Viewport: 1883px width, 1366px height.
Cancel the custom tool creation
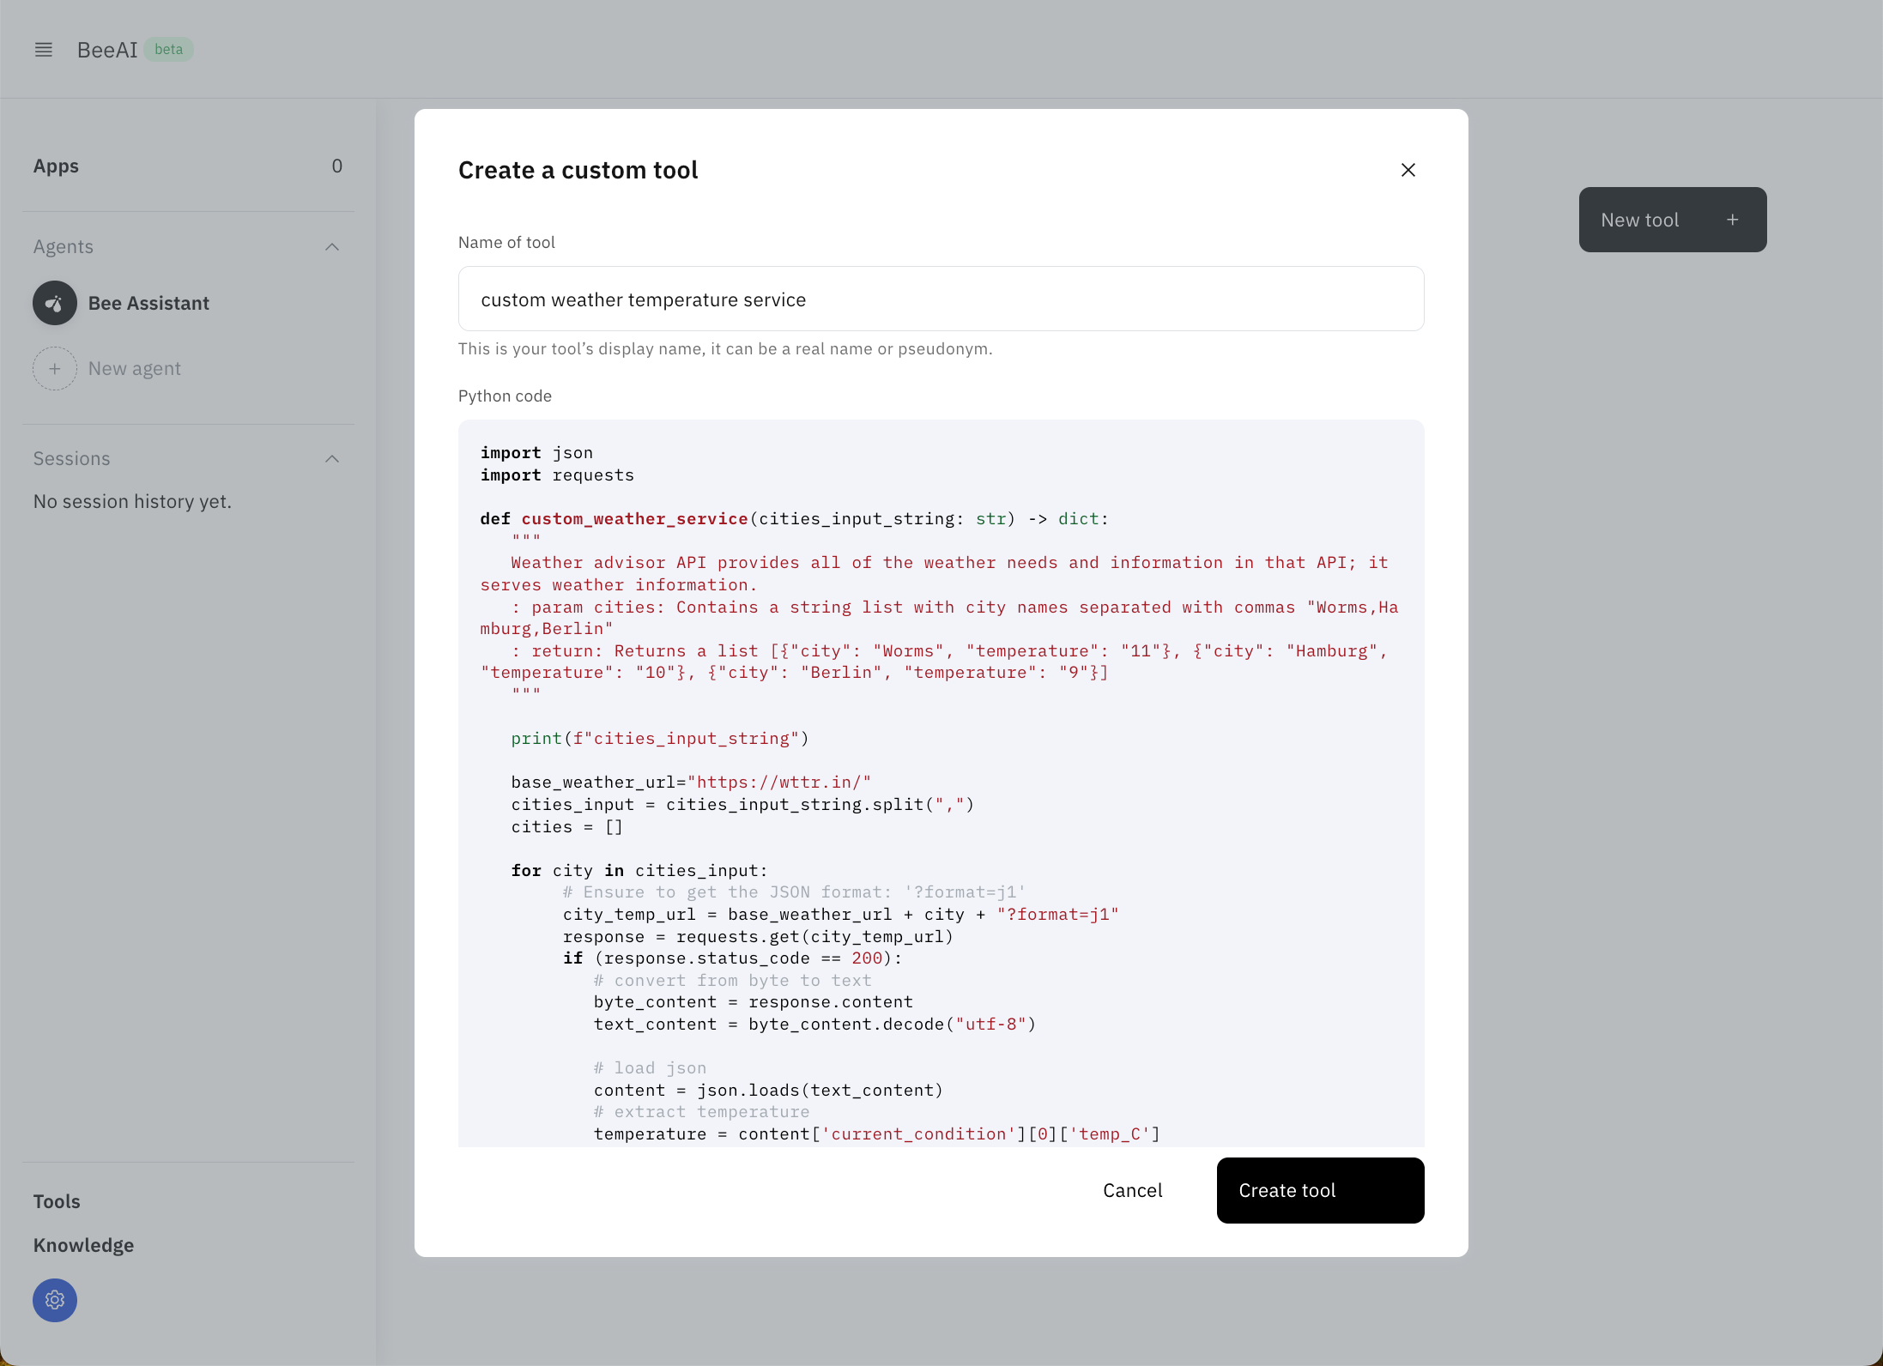point(1132,1190)
